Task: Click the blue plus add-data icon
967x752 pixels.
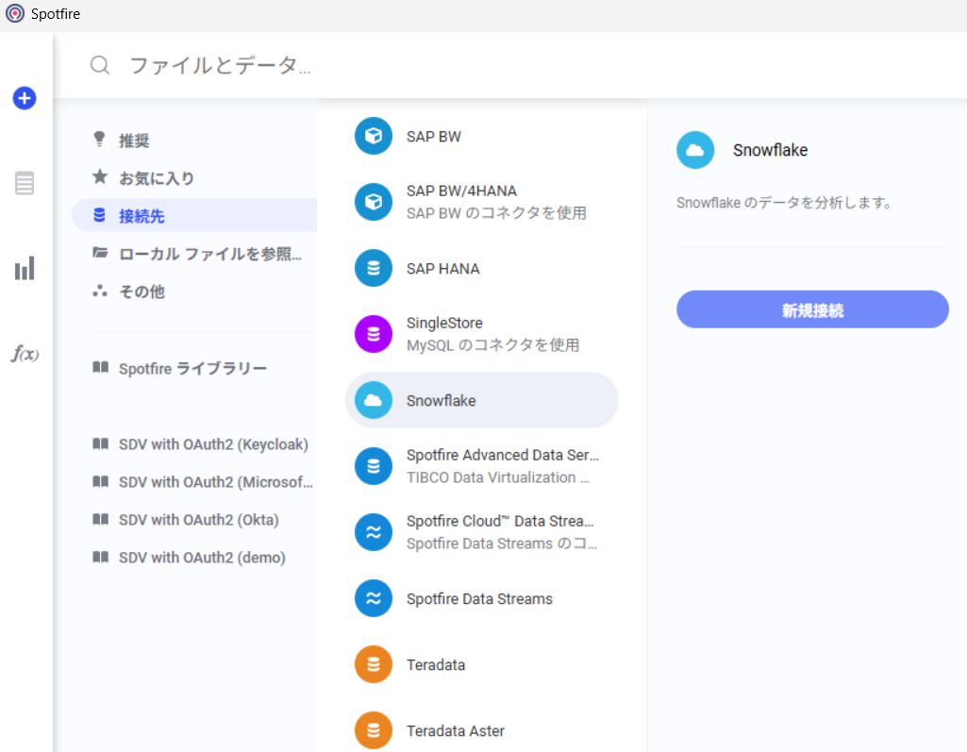Action: click(25, 98)
